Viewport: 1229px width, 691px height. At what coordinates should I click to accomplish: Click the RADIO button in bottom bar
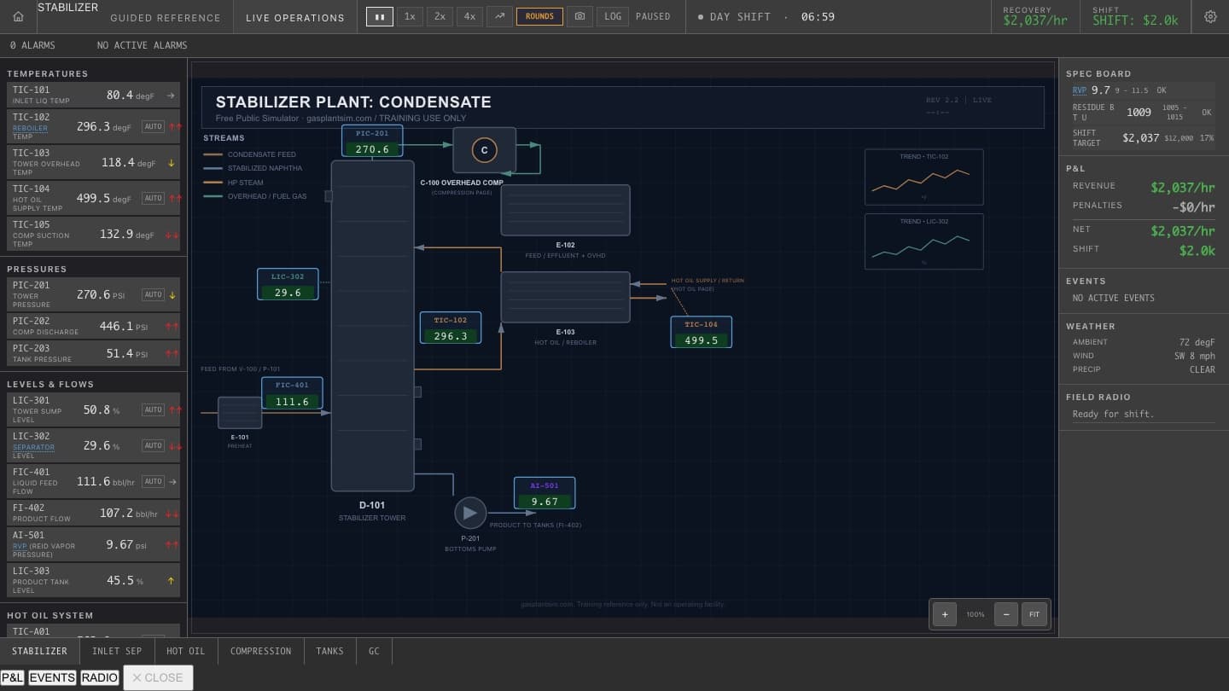(100, 677)
